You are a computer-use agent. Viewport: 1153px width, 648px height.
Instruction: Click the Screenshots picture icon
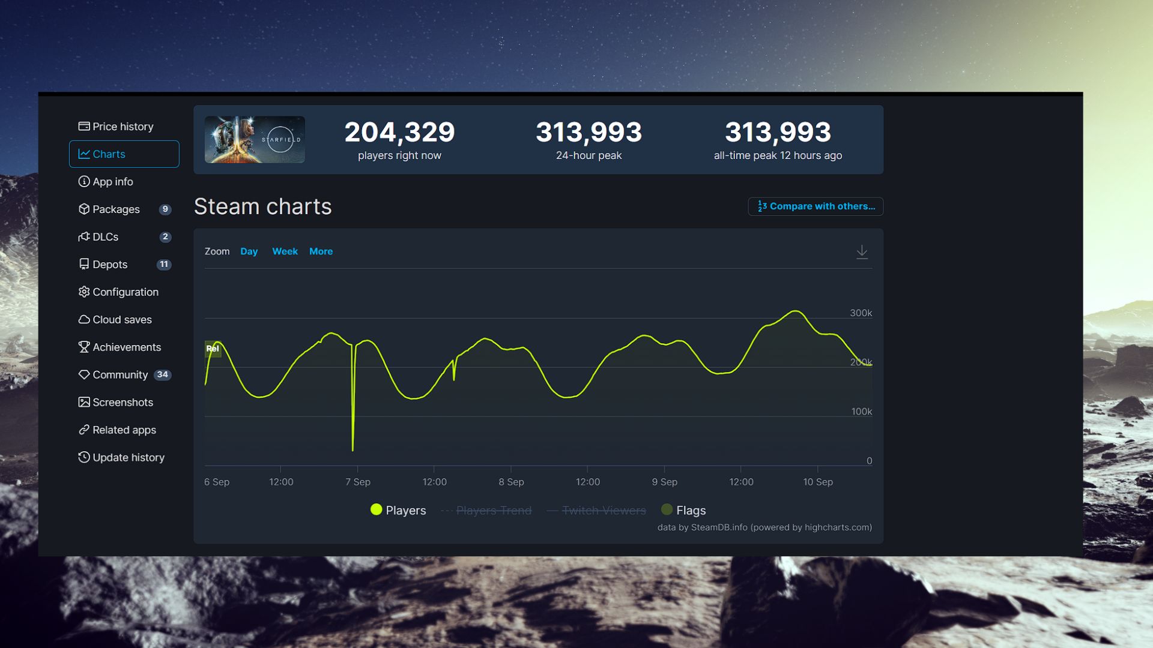pos(84,402)
